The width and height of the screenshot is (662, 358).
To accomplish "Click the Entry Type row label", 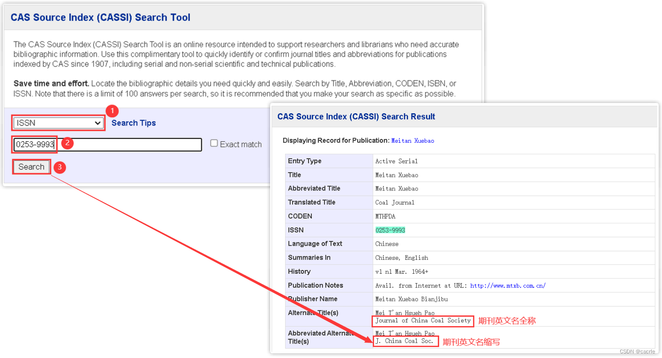I will point(305,161).
